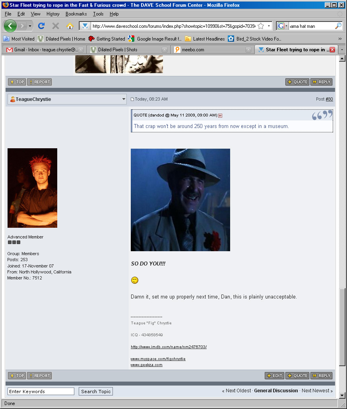The height and width of the screenshot is (409, 347).
Task: Open the File menu
Action: 8,14
